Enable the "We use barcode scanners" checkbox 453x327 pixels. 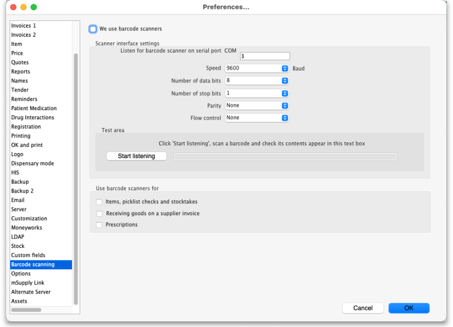click(93, 28)
